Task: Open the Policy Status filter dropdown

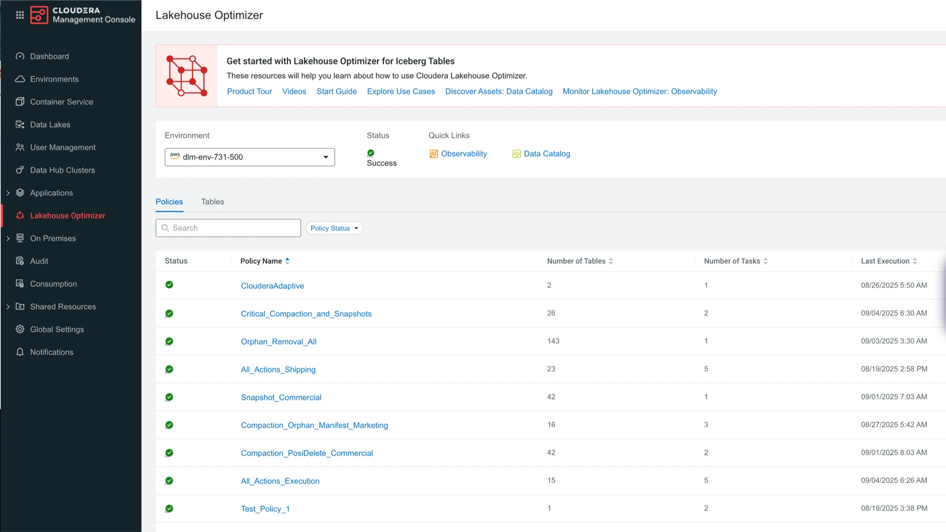Action: [x=334, y=228]
